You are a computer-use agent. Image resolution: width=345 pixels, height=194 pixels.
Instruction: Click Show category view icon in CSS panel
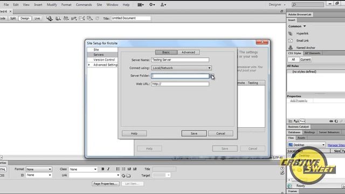[290, 121]
